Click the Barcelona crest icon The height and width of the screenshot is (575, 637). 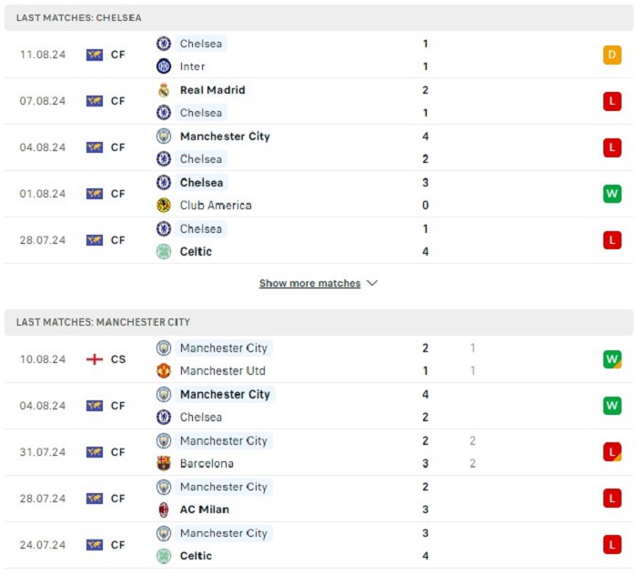(163, 463)
